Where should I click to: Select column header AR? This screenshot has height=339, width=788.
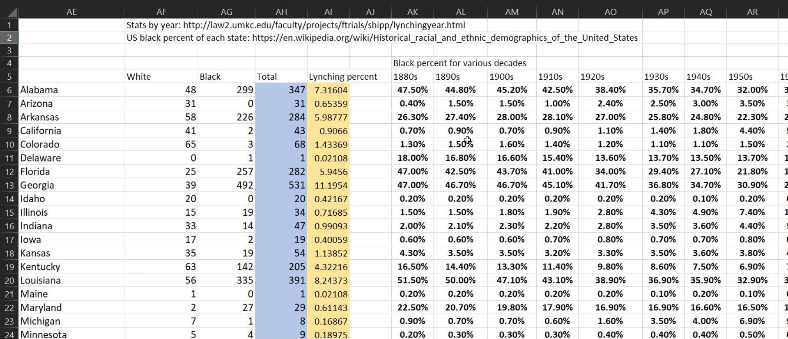pyautogui.click(x=752, y=12)
